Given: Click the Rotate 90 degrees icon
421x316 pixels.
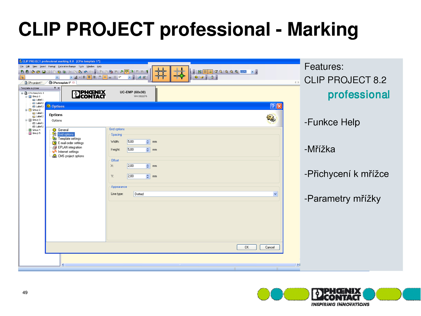Looking at the screenshot, I should pyautogui.click(x=122, y=72).
